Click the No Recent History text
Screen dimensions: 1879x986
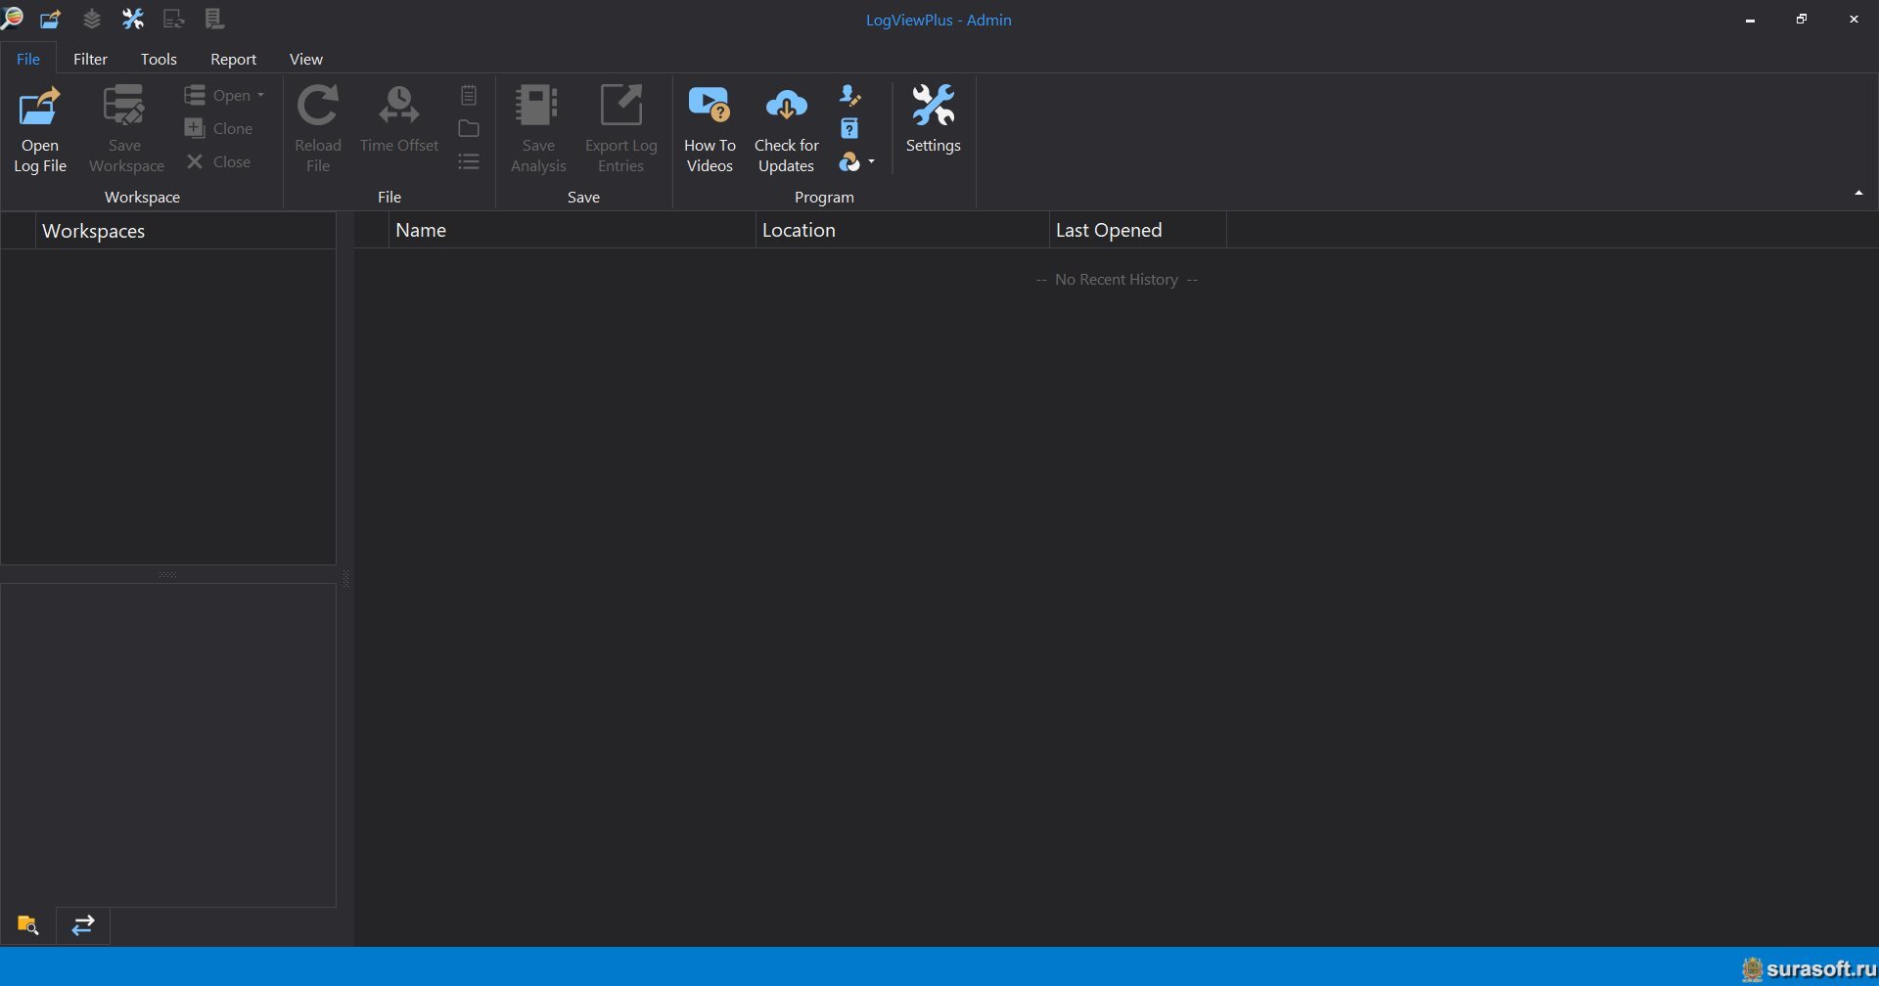coord(1117,280)
